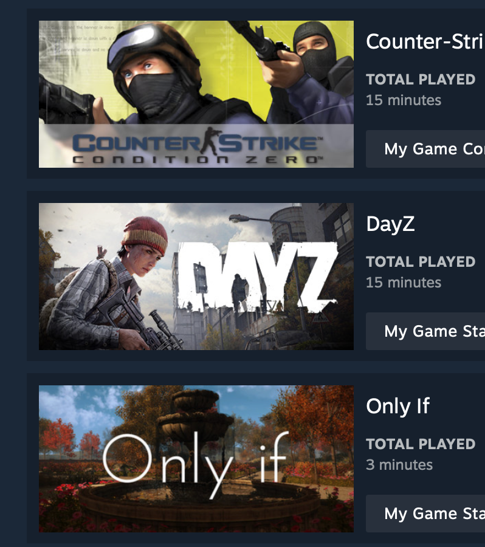Click the beanie-wearing survivor in DayZ art
485x547 pixels.
(x=112, y=283)
